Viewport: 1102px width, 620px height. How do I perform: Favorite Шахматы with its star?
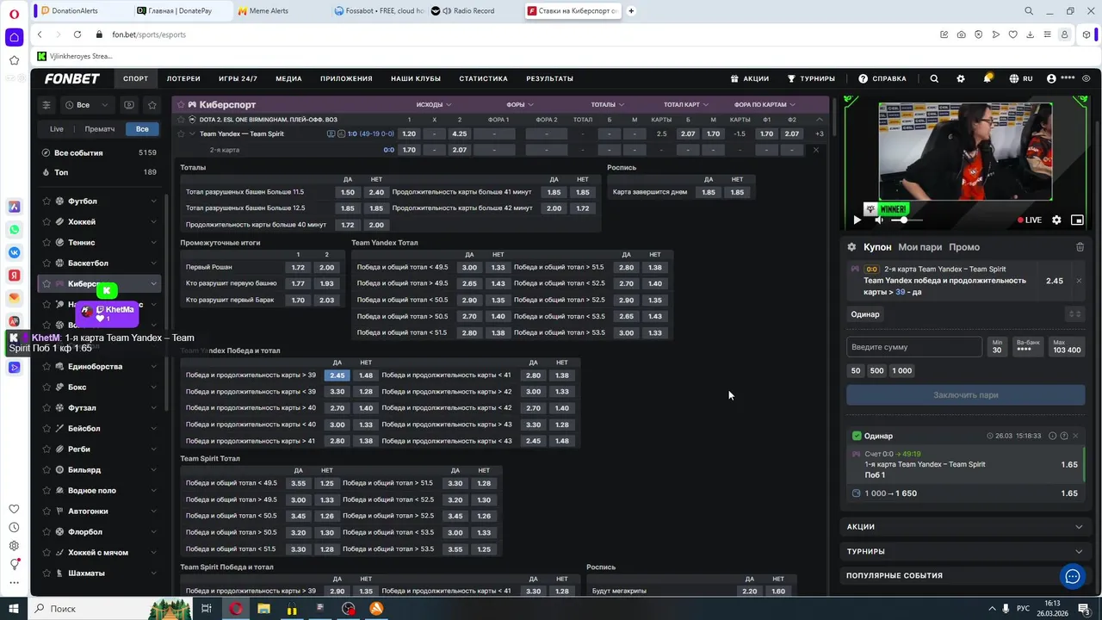click(47, 573)
